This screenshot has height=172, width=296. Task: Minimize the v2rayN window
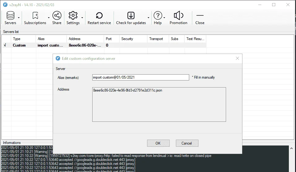[x=260, y=5]
